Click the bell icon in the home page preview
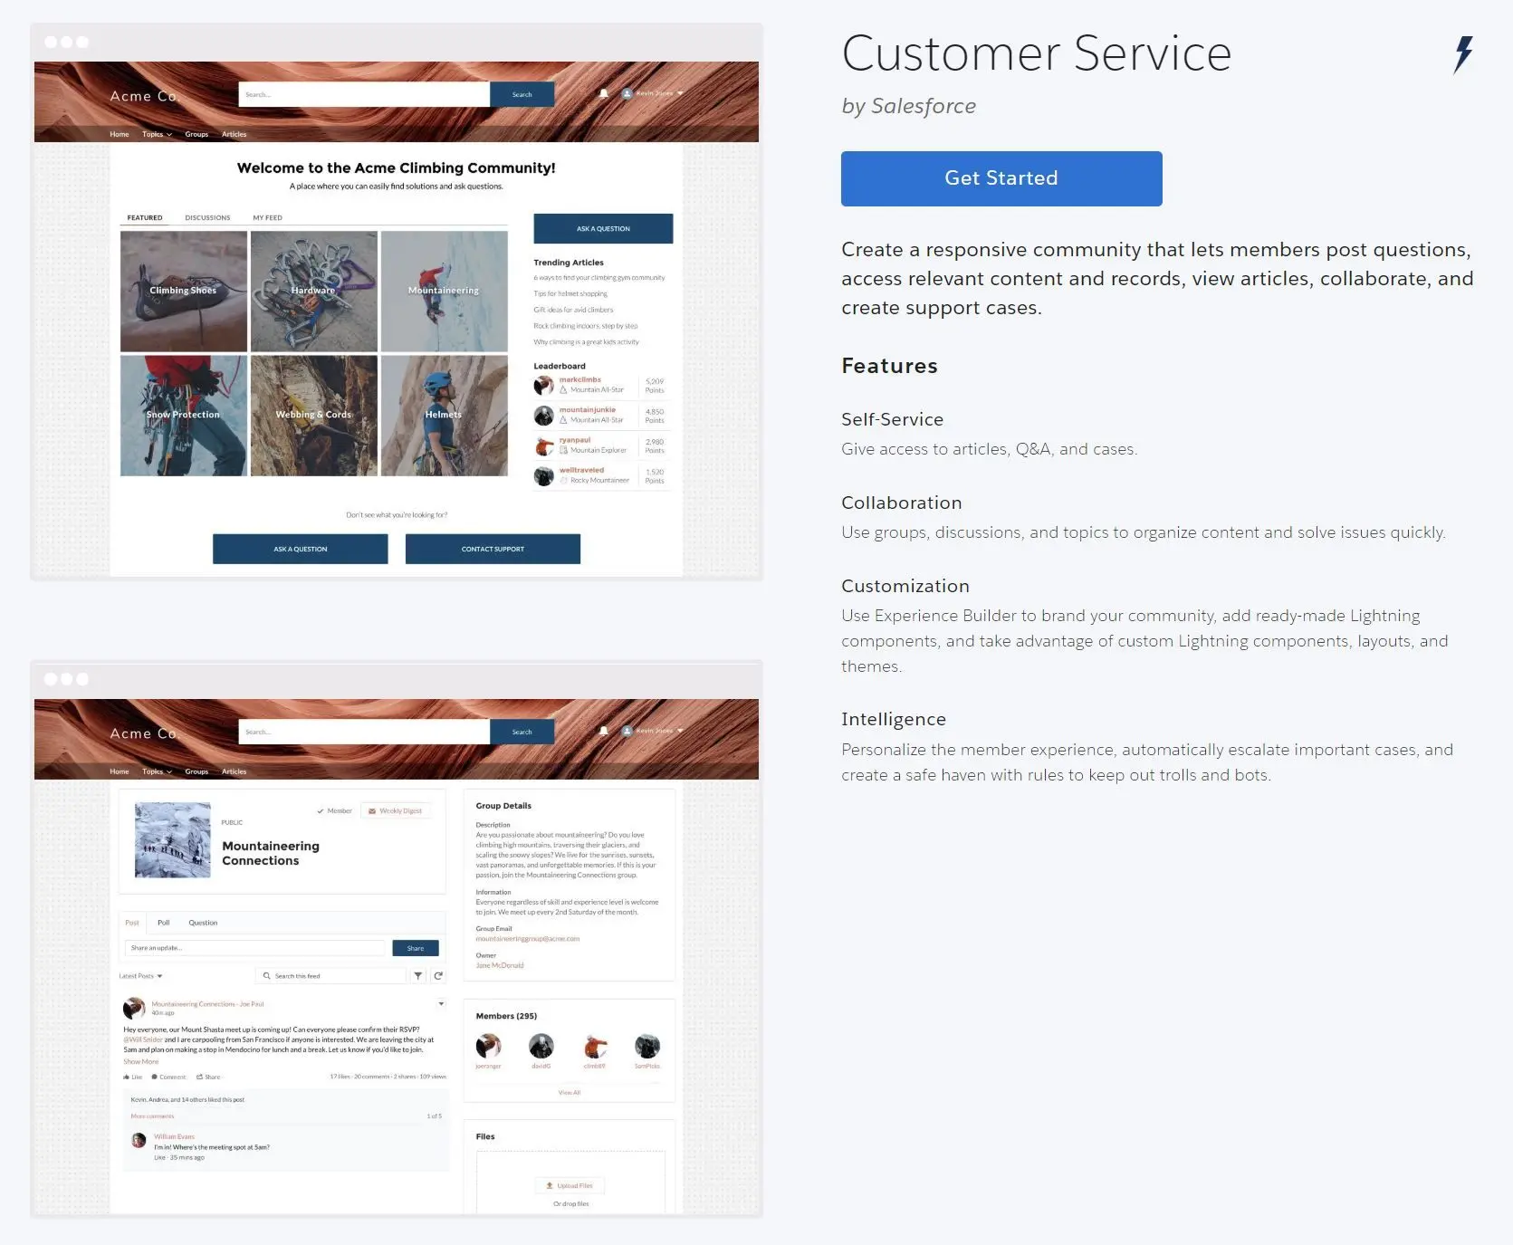The height and width of the screenshot is (1245, 1513). pyautogui.click(x=604, y=94)
